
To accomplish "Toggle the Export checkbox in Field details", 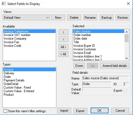I will (x=125, y=91).
